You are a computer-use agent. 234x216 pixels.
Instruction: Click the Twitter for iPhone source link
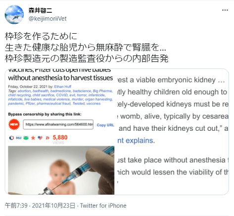[x=103, y=206]
